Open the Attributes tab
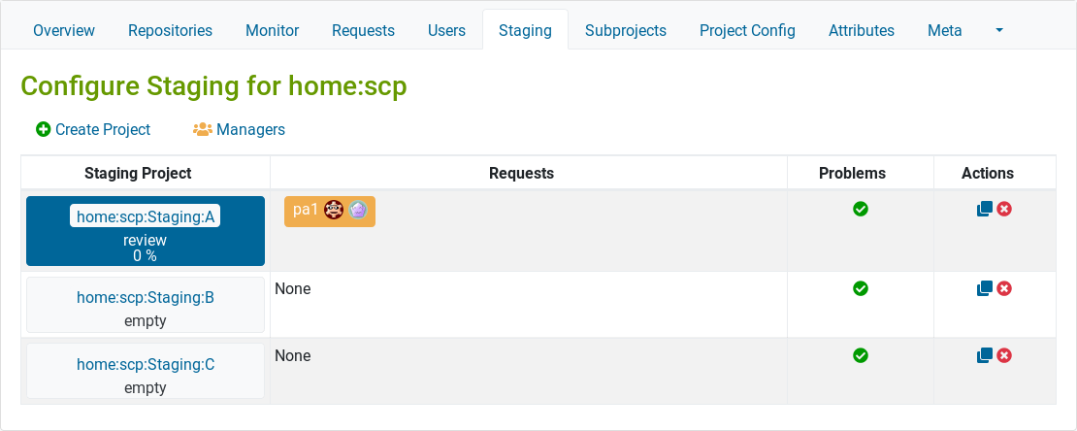This screenshot has height=431, width=1077. pyautogui.click(x=862, y=31)
